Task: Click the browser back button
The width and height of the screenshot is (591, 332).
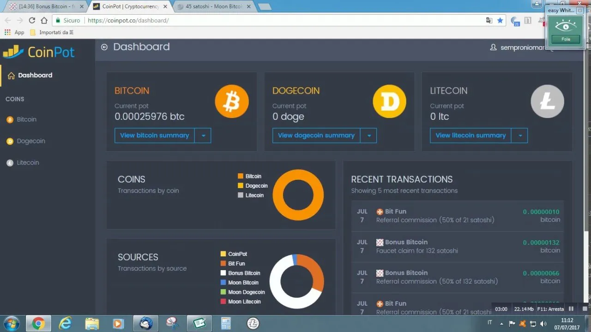Action: click(x=8, y=20)
